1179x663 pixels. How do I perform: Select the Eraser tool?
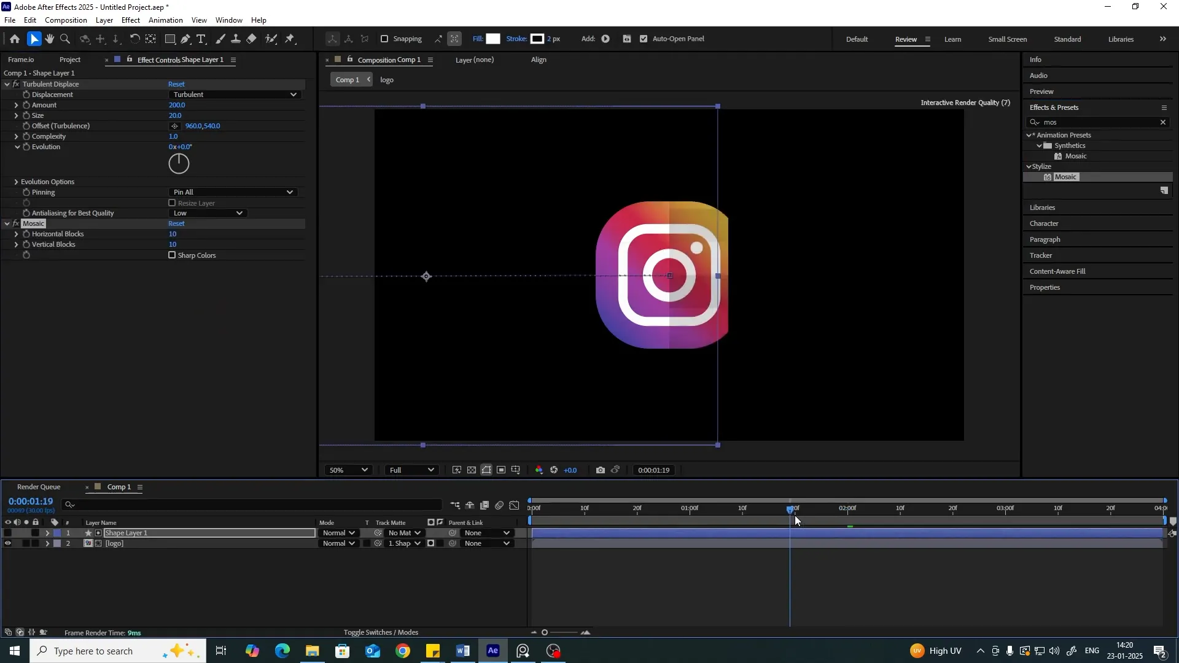point(252,39)
